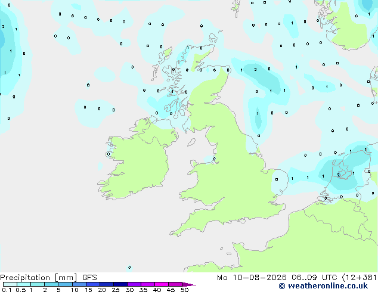Click the '25' scale label
This screenshot has width=378, height=292.
[116, 290]
